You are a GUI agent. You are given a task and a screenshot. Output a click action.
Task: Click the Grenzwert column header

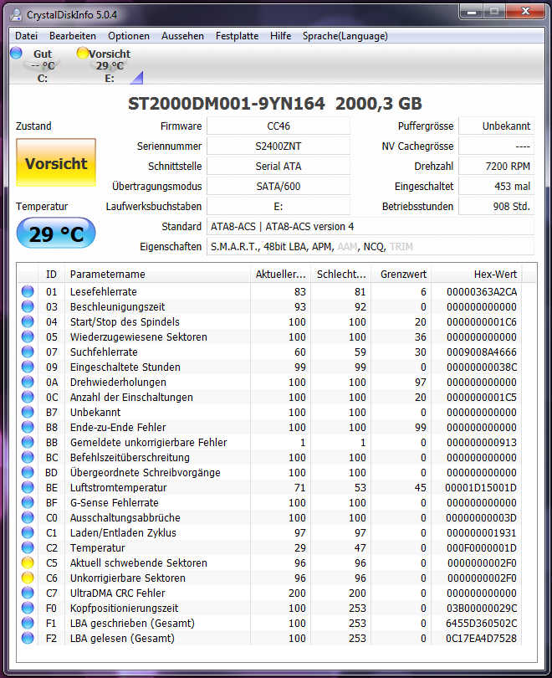pos(401,275)
